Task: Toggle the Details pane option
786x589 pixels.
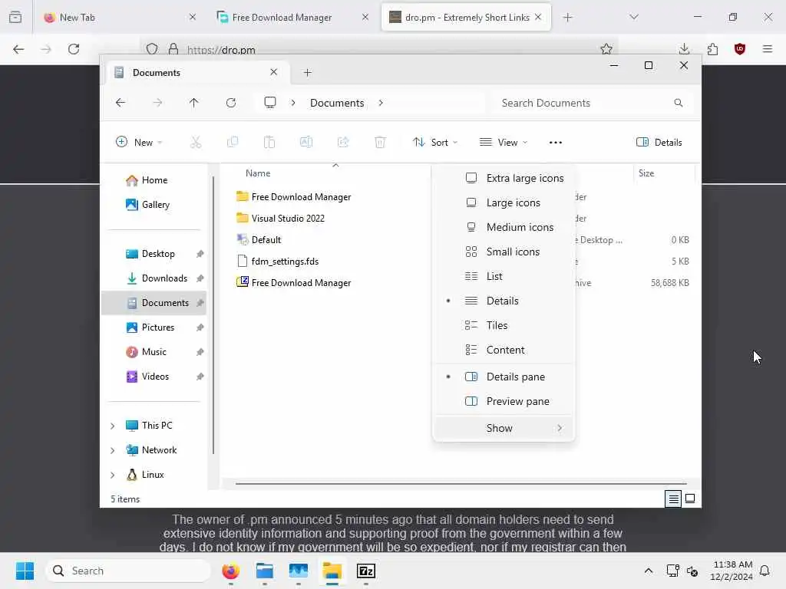Action: coord(504,377)
